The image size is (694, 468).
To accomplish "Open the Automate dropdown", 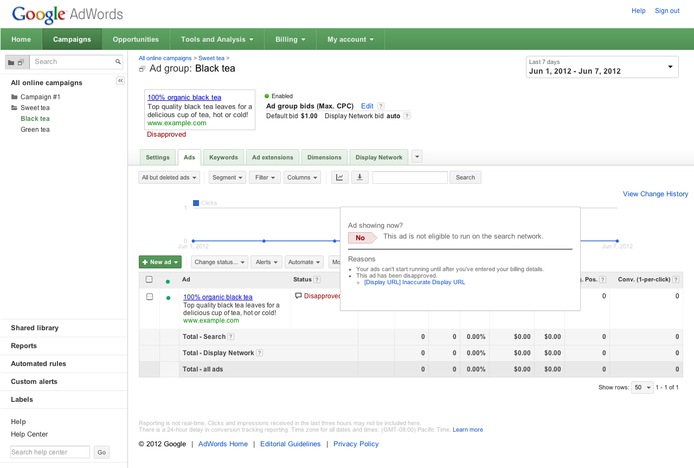I will point(304,262).
